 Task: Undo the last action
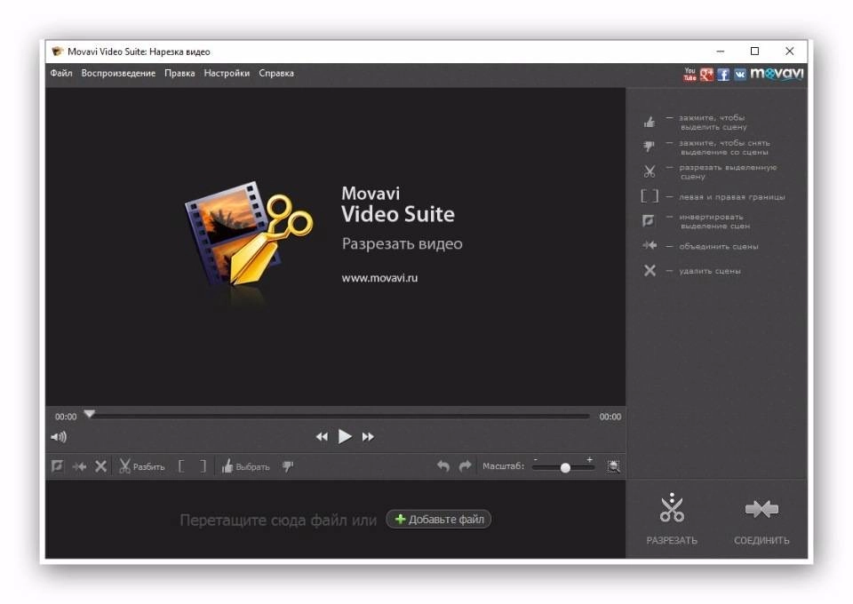(x=443, y=466)
